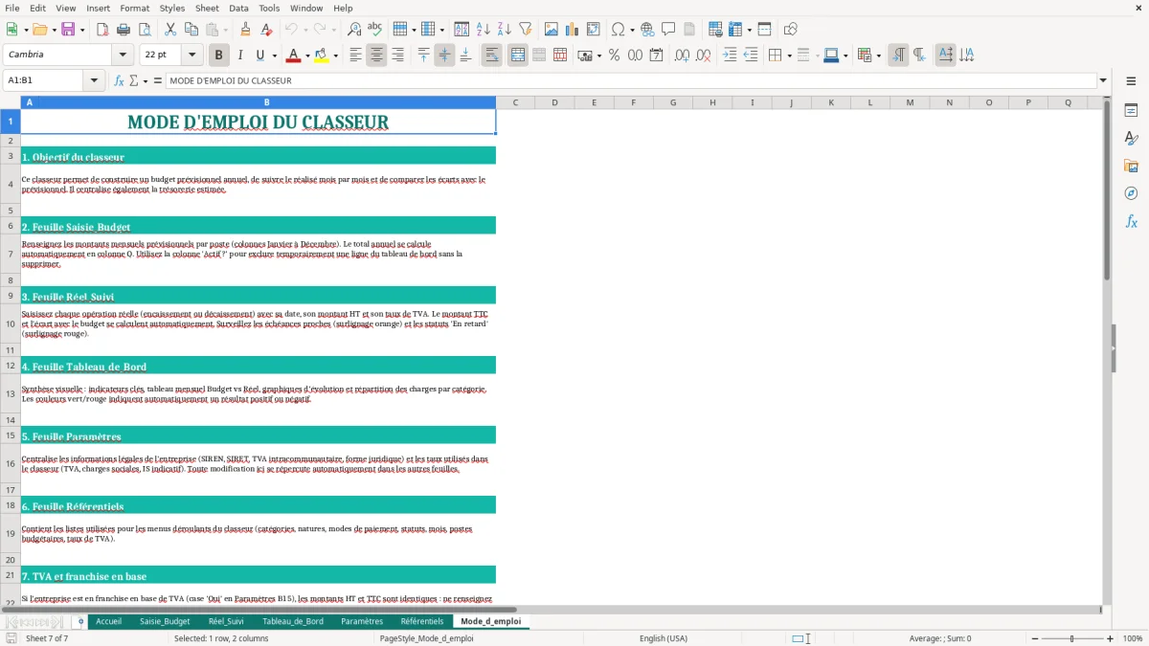Click Sort Ascending icon

(x=483, y=30)
